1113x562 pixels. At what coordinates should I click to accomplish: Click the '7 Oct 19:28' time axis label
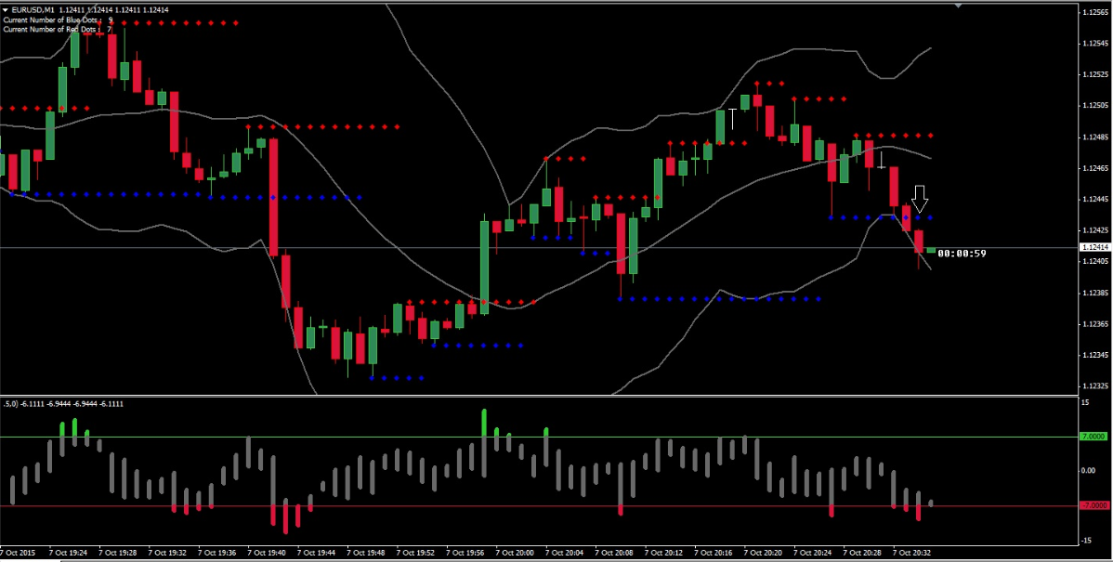point(118,552)
